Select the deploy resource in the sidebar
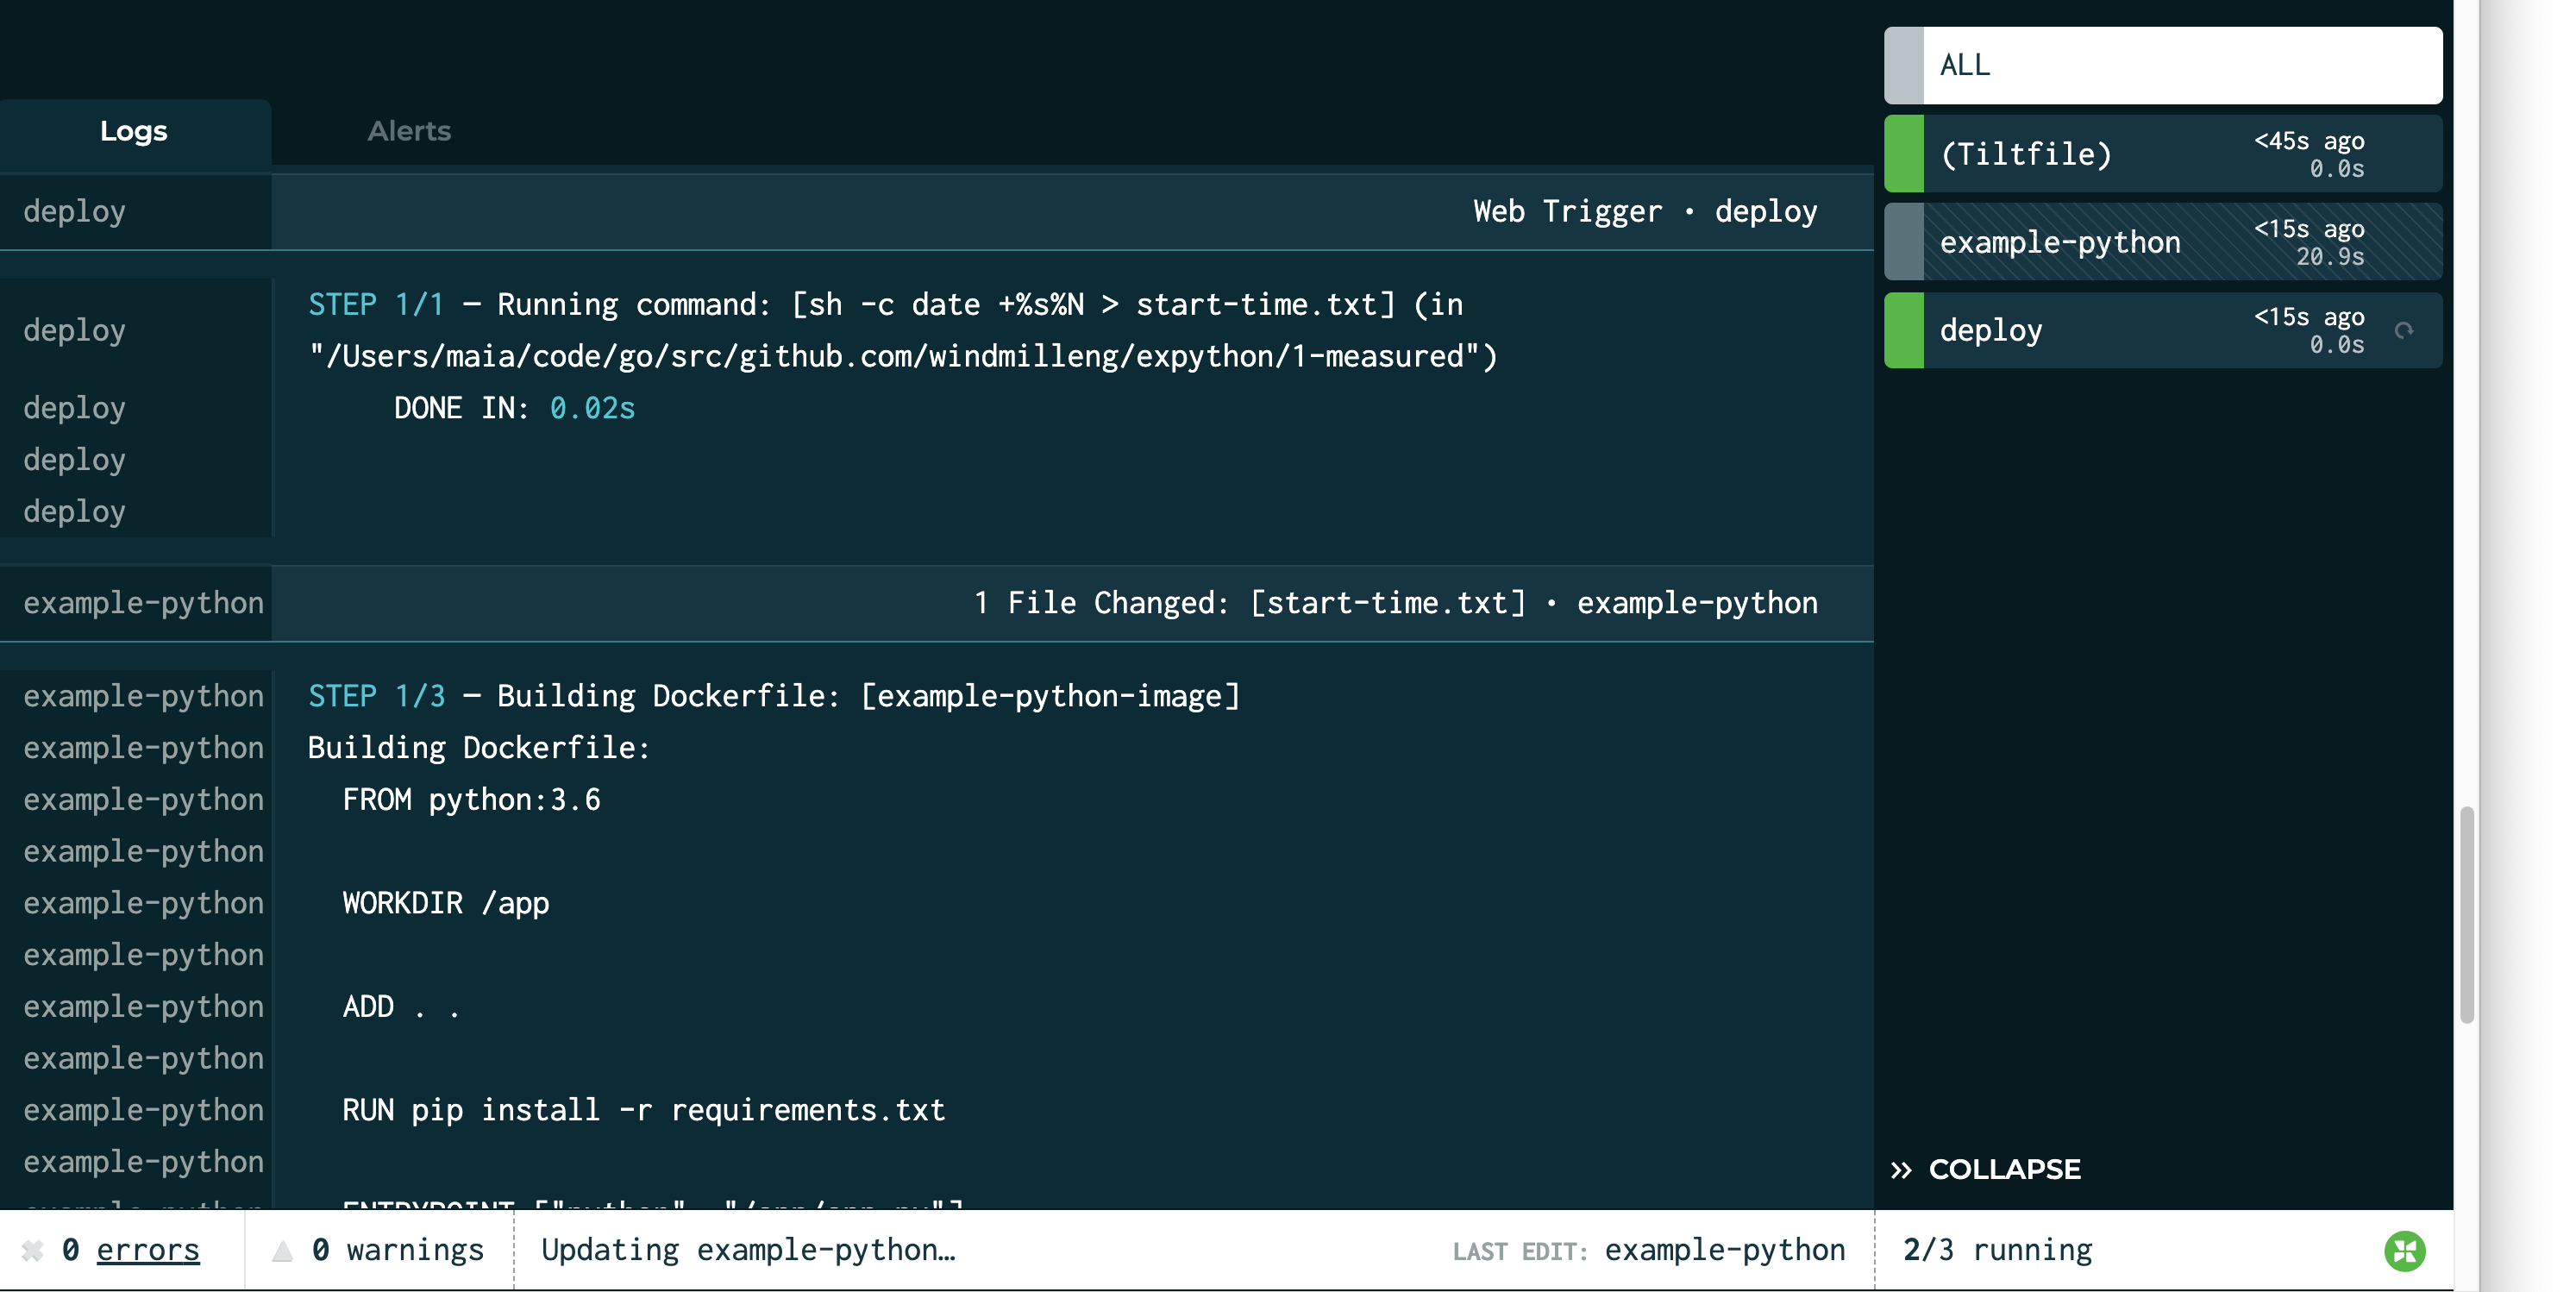Viewport: 2576px width, 1292px height. coord(2163,329)
